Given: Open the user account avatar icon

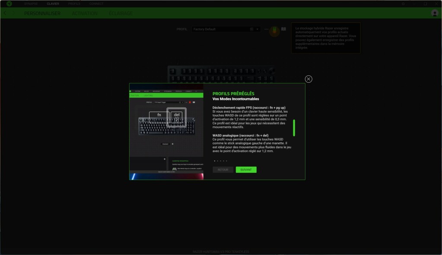Looking at the screenshot, I should point(435,13).
